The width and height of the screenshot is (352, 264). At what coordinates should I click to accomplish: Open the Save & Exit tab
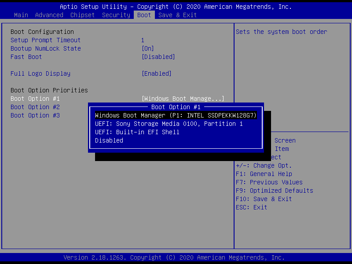point(177,15)
